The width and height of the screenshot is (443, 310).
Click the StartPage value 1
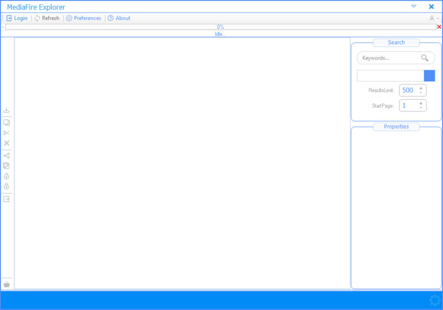(404, 105)
